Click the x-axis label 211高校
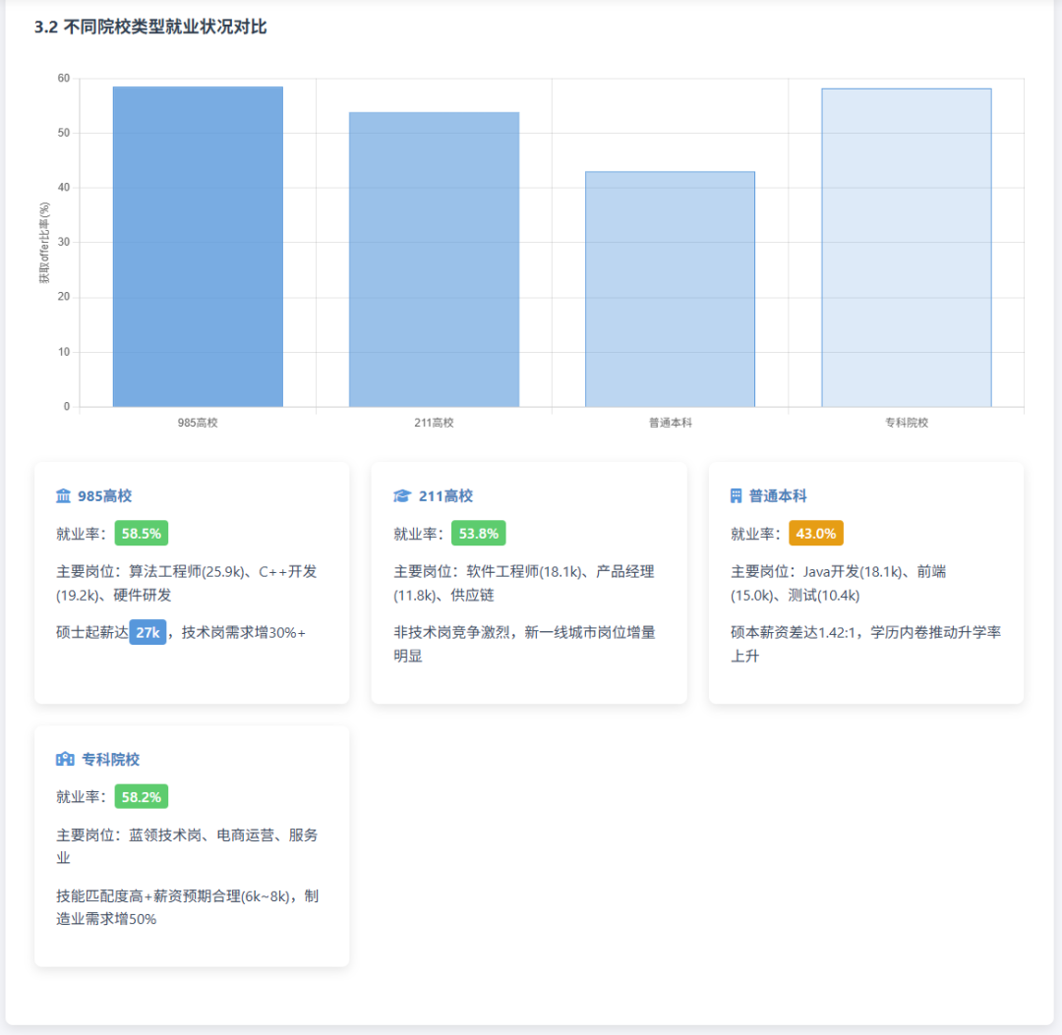1062x1035 pixels. point(435,423)
